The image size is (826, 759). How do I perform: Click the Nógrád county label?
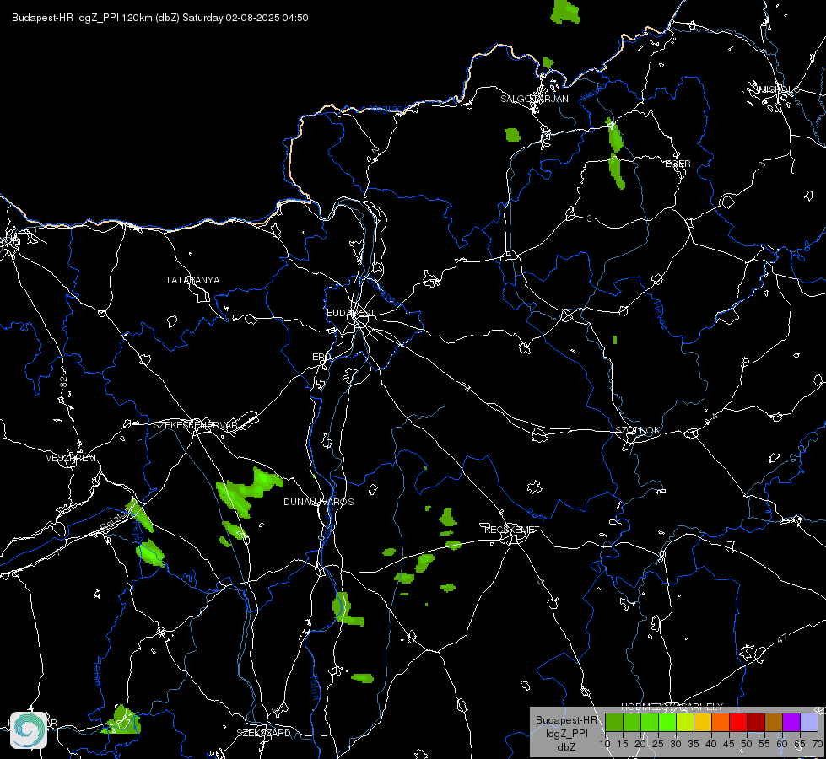click(x=386, y=109)
